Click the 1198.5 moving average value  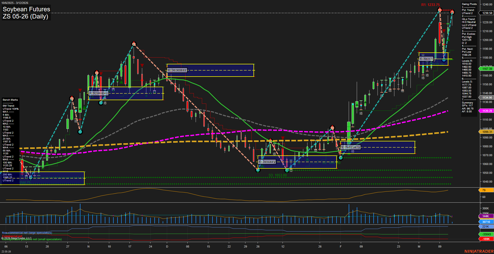(6, 118)
